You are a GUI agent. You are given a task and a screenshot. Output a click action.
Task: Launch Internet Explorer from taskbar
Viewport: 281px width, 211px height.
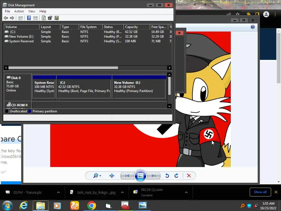(24, 206)
